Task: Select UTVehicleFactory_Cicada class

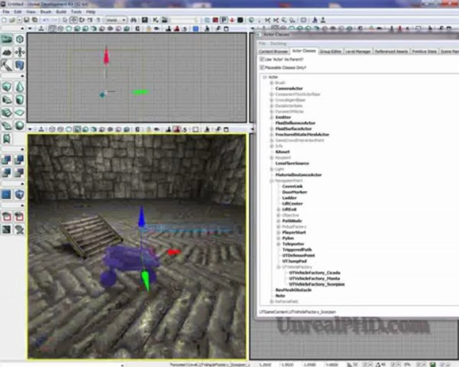Action: (315, 273)
